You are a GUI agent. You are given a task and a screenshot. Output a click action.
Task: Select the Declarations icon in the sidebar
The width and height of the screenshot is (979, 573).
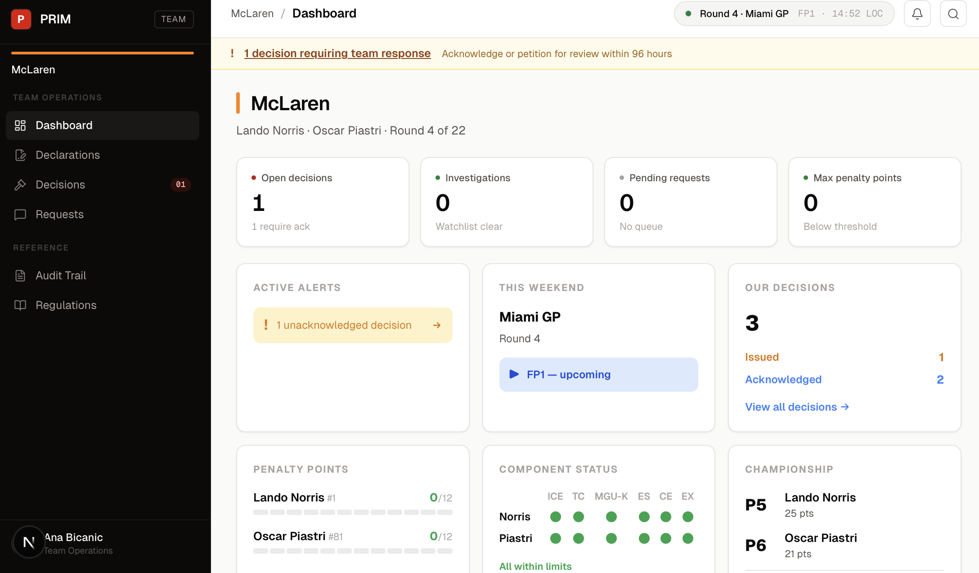20,155
